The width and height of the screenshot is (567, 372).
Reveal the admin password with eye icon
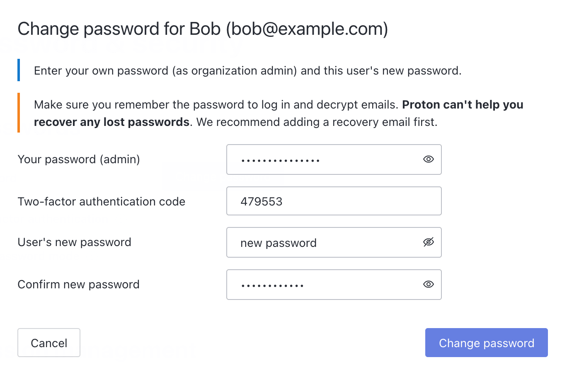pyautogui.click(x=428, y=159)
